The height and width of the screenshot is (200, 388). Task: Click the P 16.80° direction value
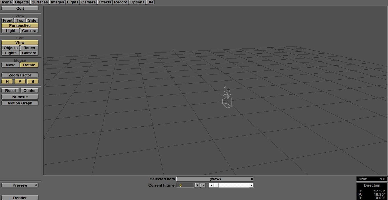pyautogui.click(x=379, y=195)
